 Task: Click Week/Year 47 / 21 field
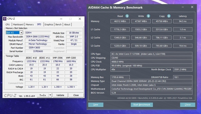pos(74,40)
